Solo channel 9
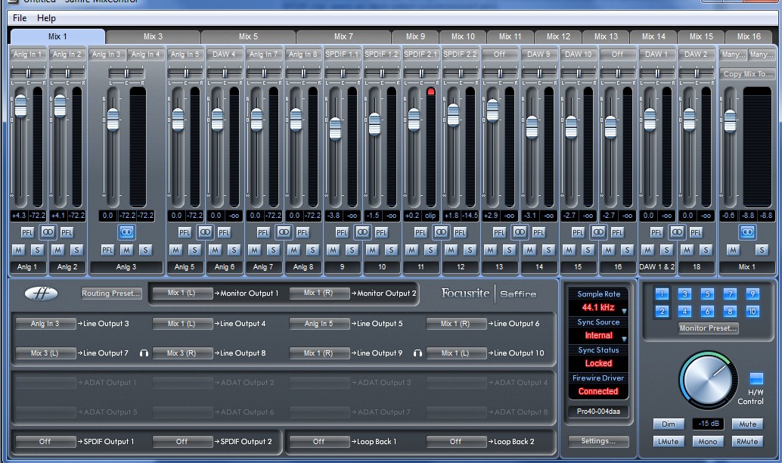782x463 pixels. click(352, 250)
